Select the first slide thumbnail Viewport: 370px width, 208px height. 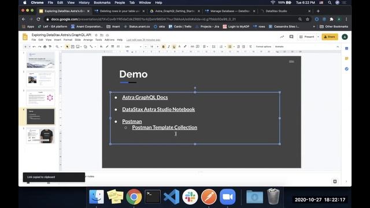pyautogui.click(x=40, y=60)
